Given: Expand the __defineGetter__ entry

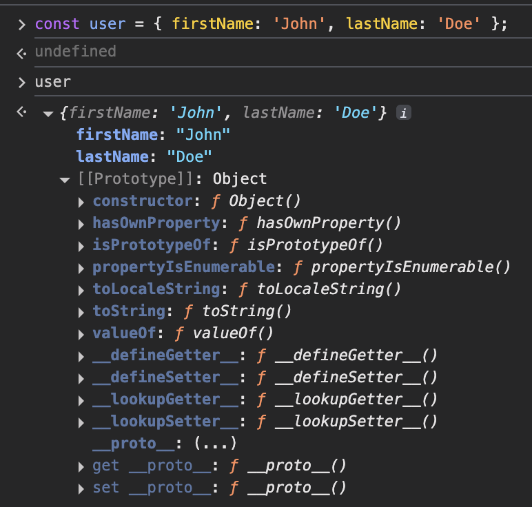Looking at the screenshot, I should point(81,356).
